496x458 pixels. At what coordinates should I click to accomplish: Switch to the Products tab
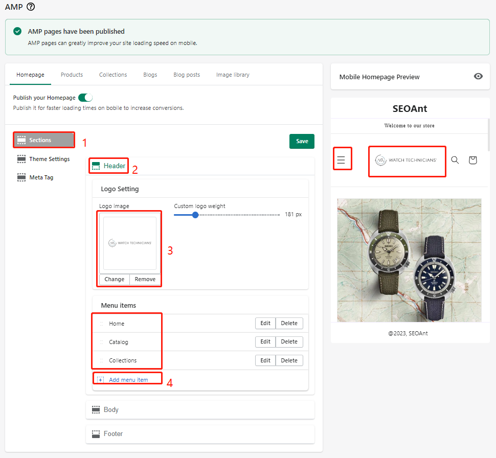click(72, 75)
